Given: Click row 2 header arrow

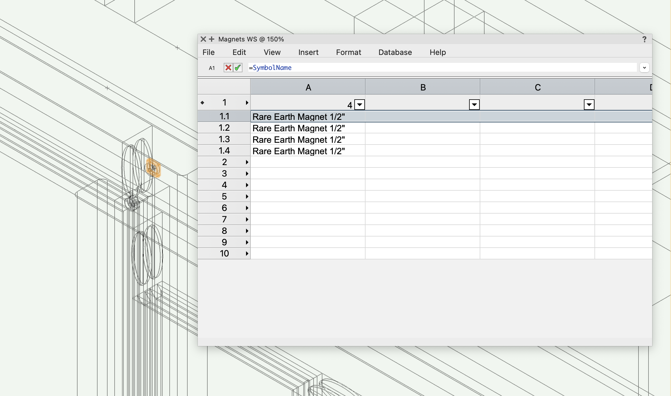Looking at the screenshot, I should [x=247, y=162].
